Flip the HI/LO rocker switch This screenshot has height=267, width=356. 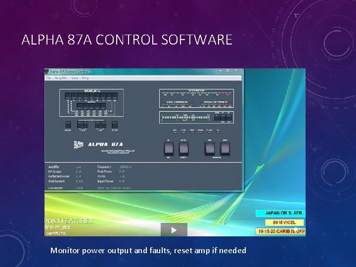pyautogui.click(x=169, y=149)
